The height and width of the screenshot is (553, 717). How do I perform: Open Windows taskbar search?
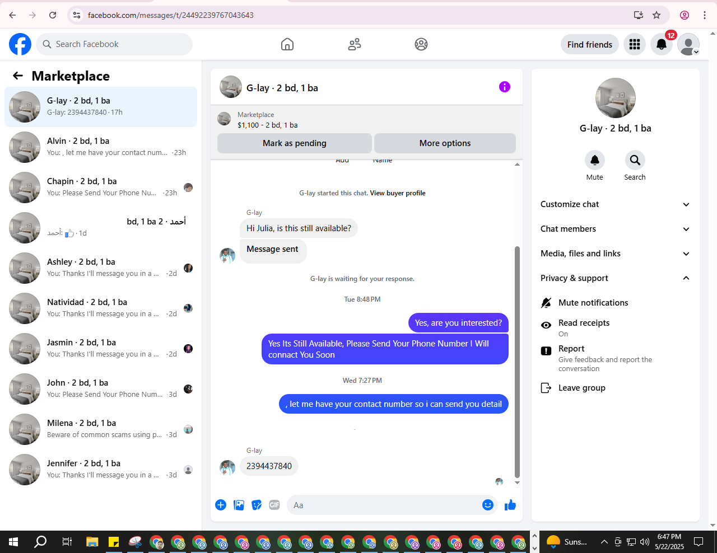[x=40, y=542]
